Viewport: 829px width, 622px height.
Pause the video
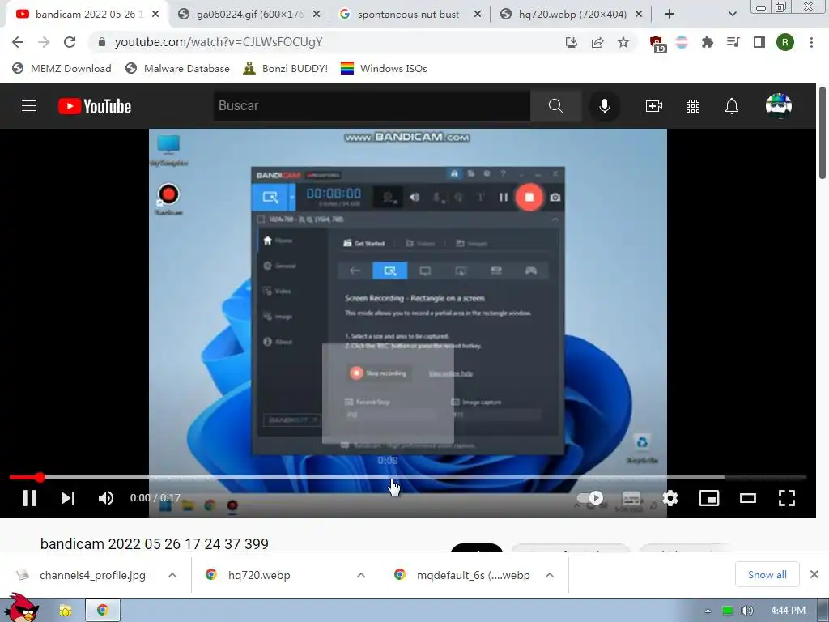(x=30, y=498)
